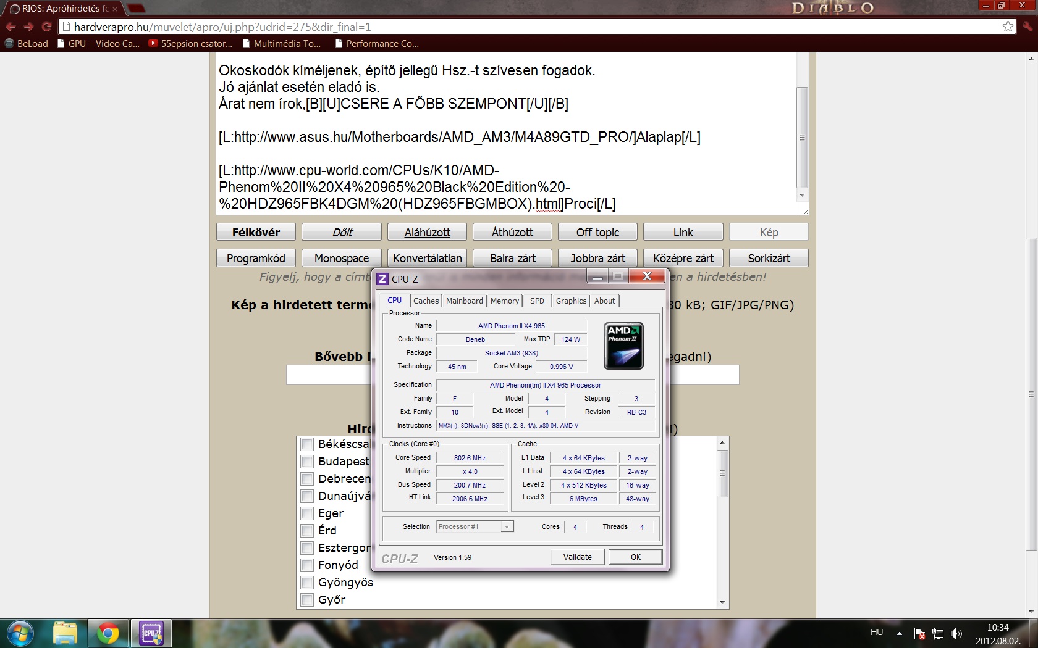Tick the Békéscsaba checkbox
The width and height of the screenshot is (1038, 648).
point(307,444)
